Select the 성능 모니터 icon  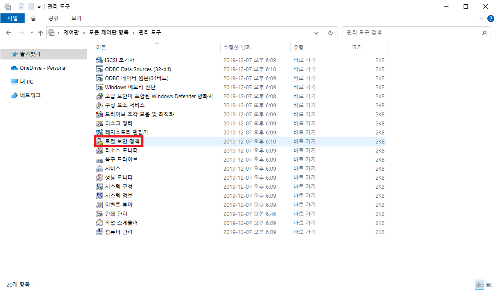pyautogui.click(x=100, y=178)
